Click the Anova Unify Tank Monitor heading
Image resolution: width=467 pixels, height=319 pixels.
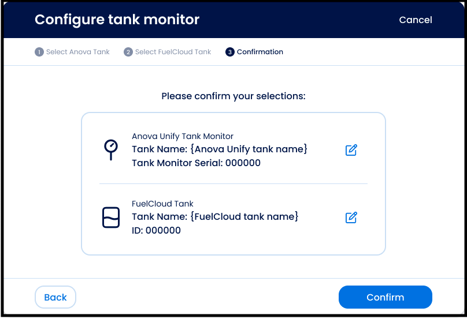183,137
